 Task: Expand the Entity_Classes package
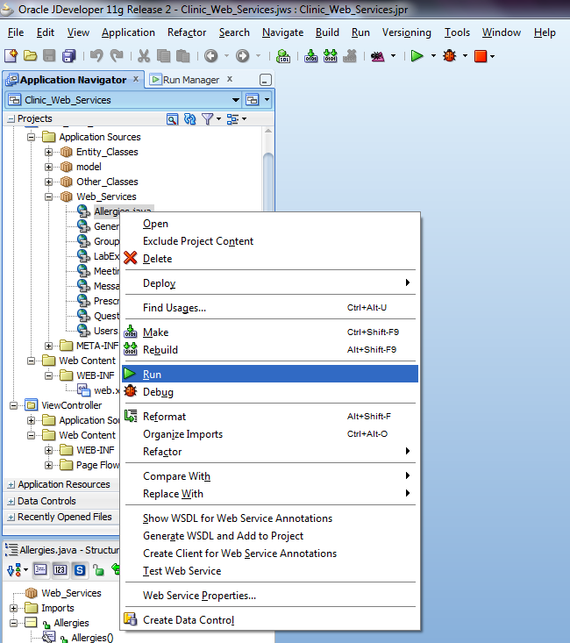click(x=48, y=152)
